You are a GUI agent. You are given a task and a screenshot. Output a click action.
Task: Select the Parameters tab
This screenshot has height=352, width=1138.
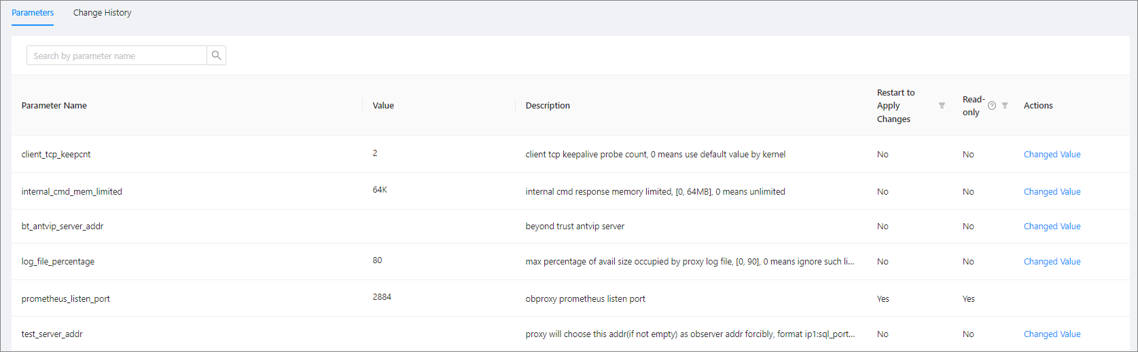point(33,13)
